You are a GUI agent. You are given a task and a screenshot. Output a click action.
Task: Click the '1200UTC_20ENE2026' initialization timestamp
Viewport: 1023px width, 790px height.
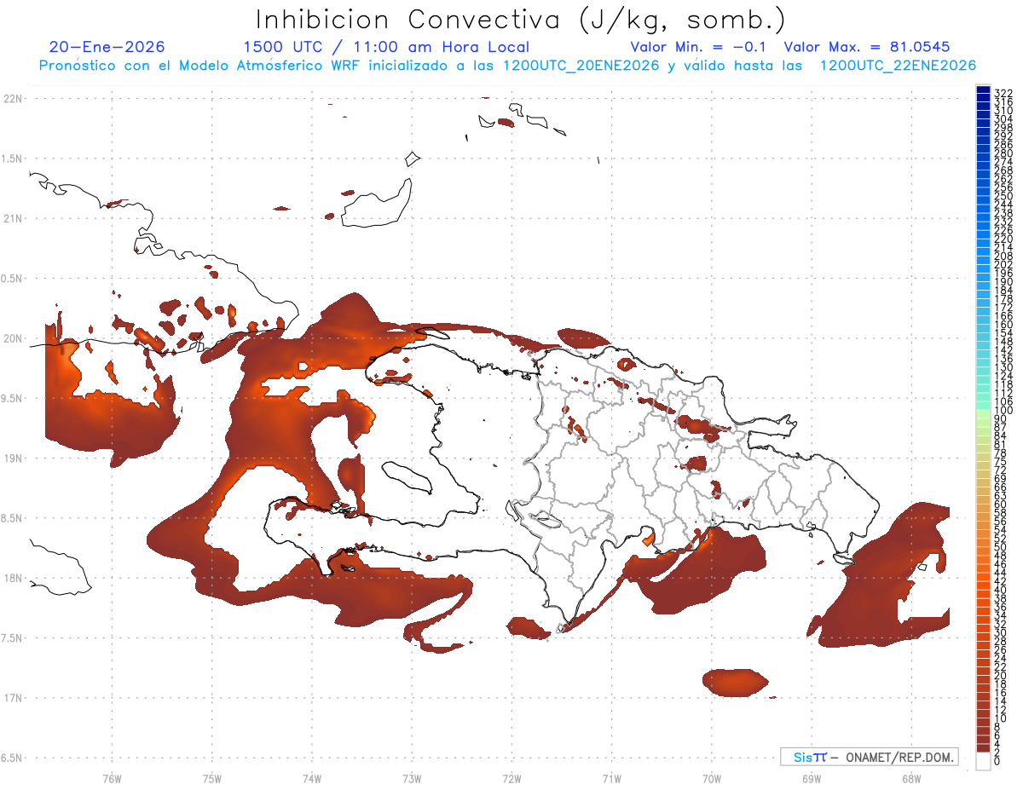pos(581,66)
